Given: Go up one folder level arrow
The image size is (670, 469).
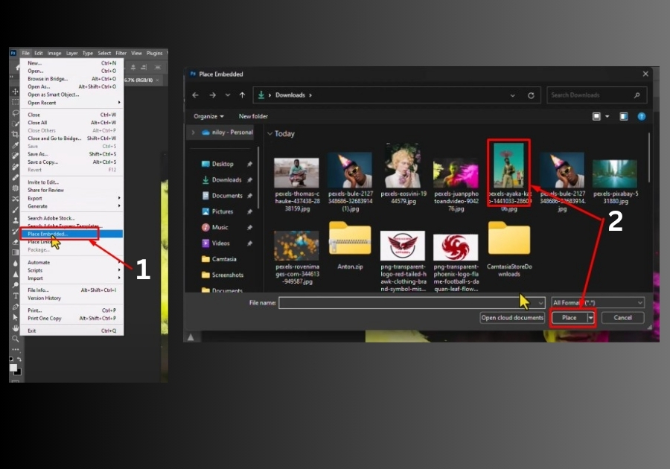Looking at the screenshot, I should tap(242, 95).
